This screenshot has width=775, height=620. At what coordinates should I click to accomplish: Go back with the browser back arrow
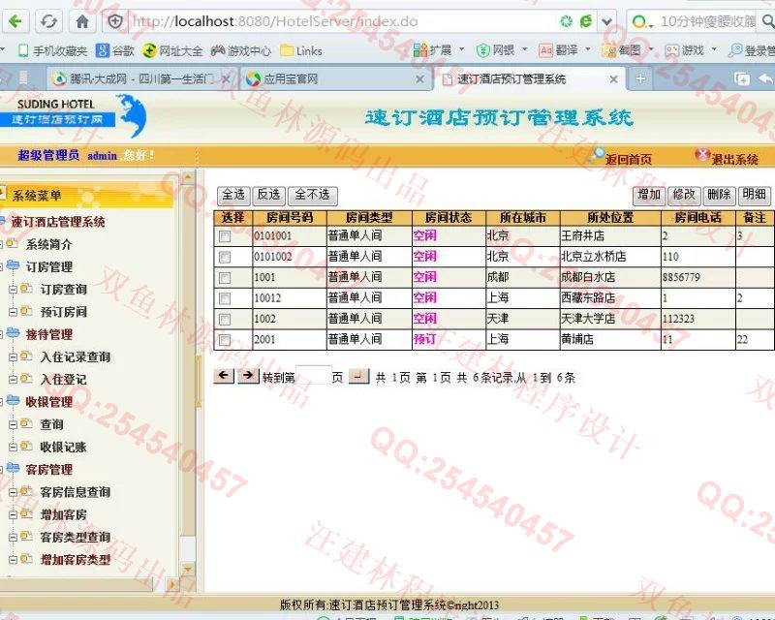15,21
